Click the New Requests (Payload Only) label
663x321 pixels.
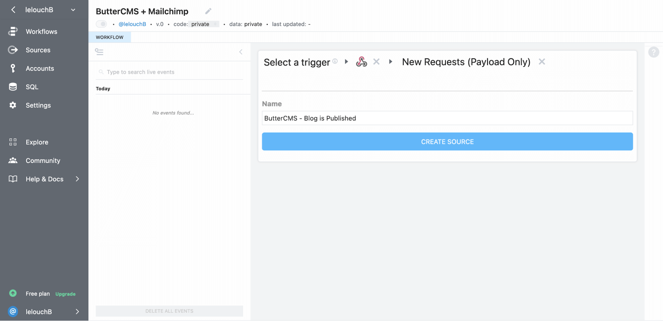pos(466,62)
